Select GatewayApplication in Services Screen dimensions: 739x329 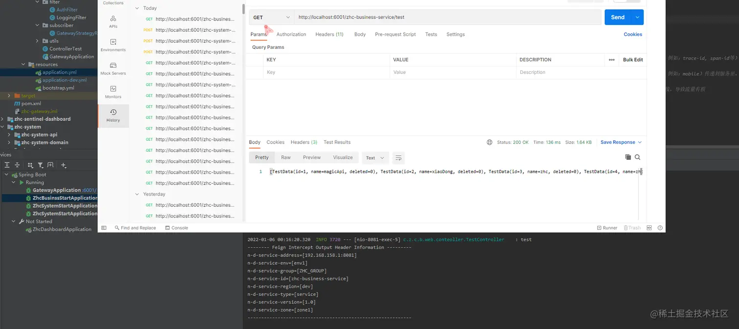point(57,190)
